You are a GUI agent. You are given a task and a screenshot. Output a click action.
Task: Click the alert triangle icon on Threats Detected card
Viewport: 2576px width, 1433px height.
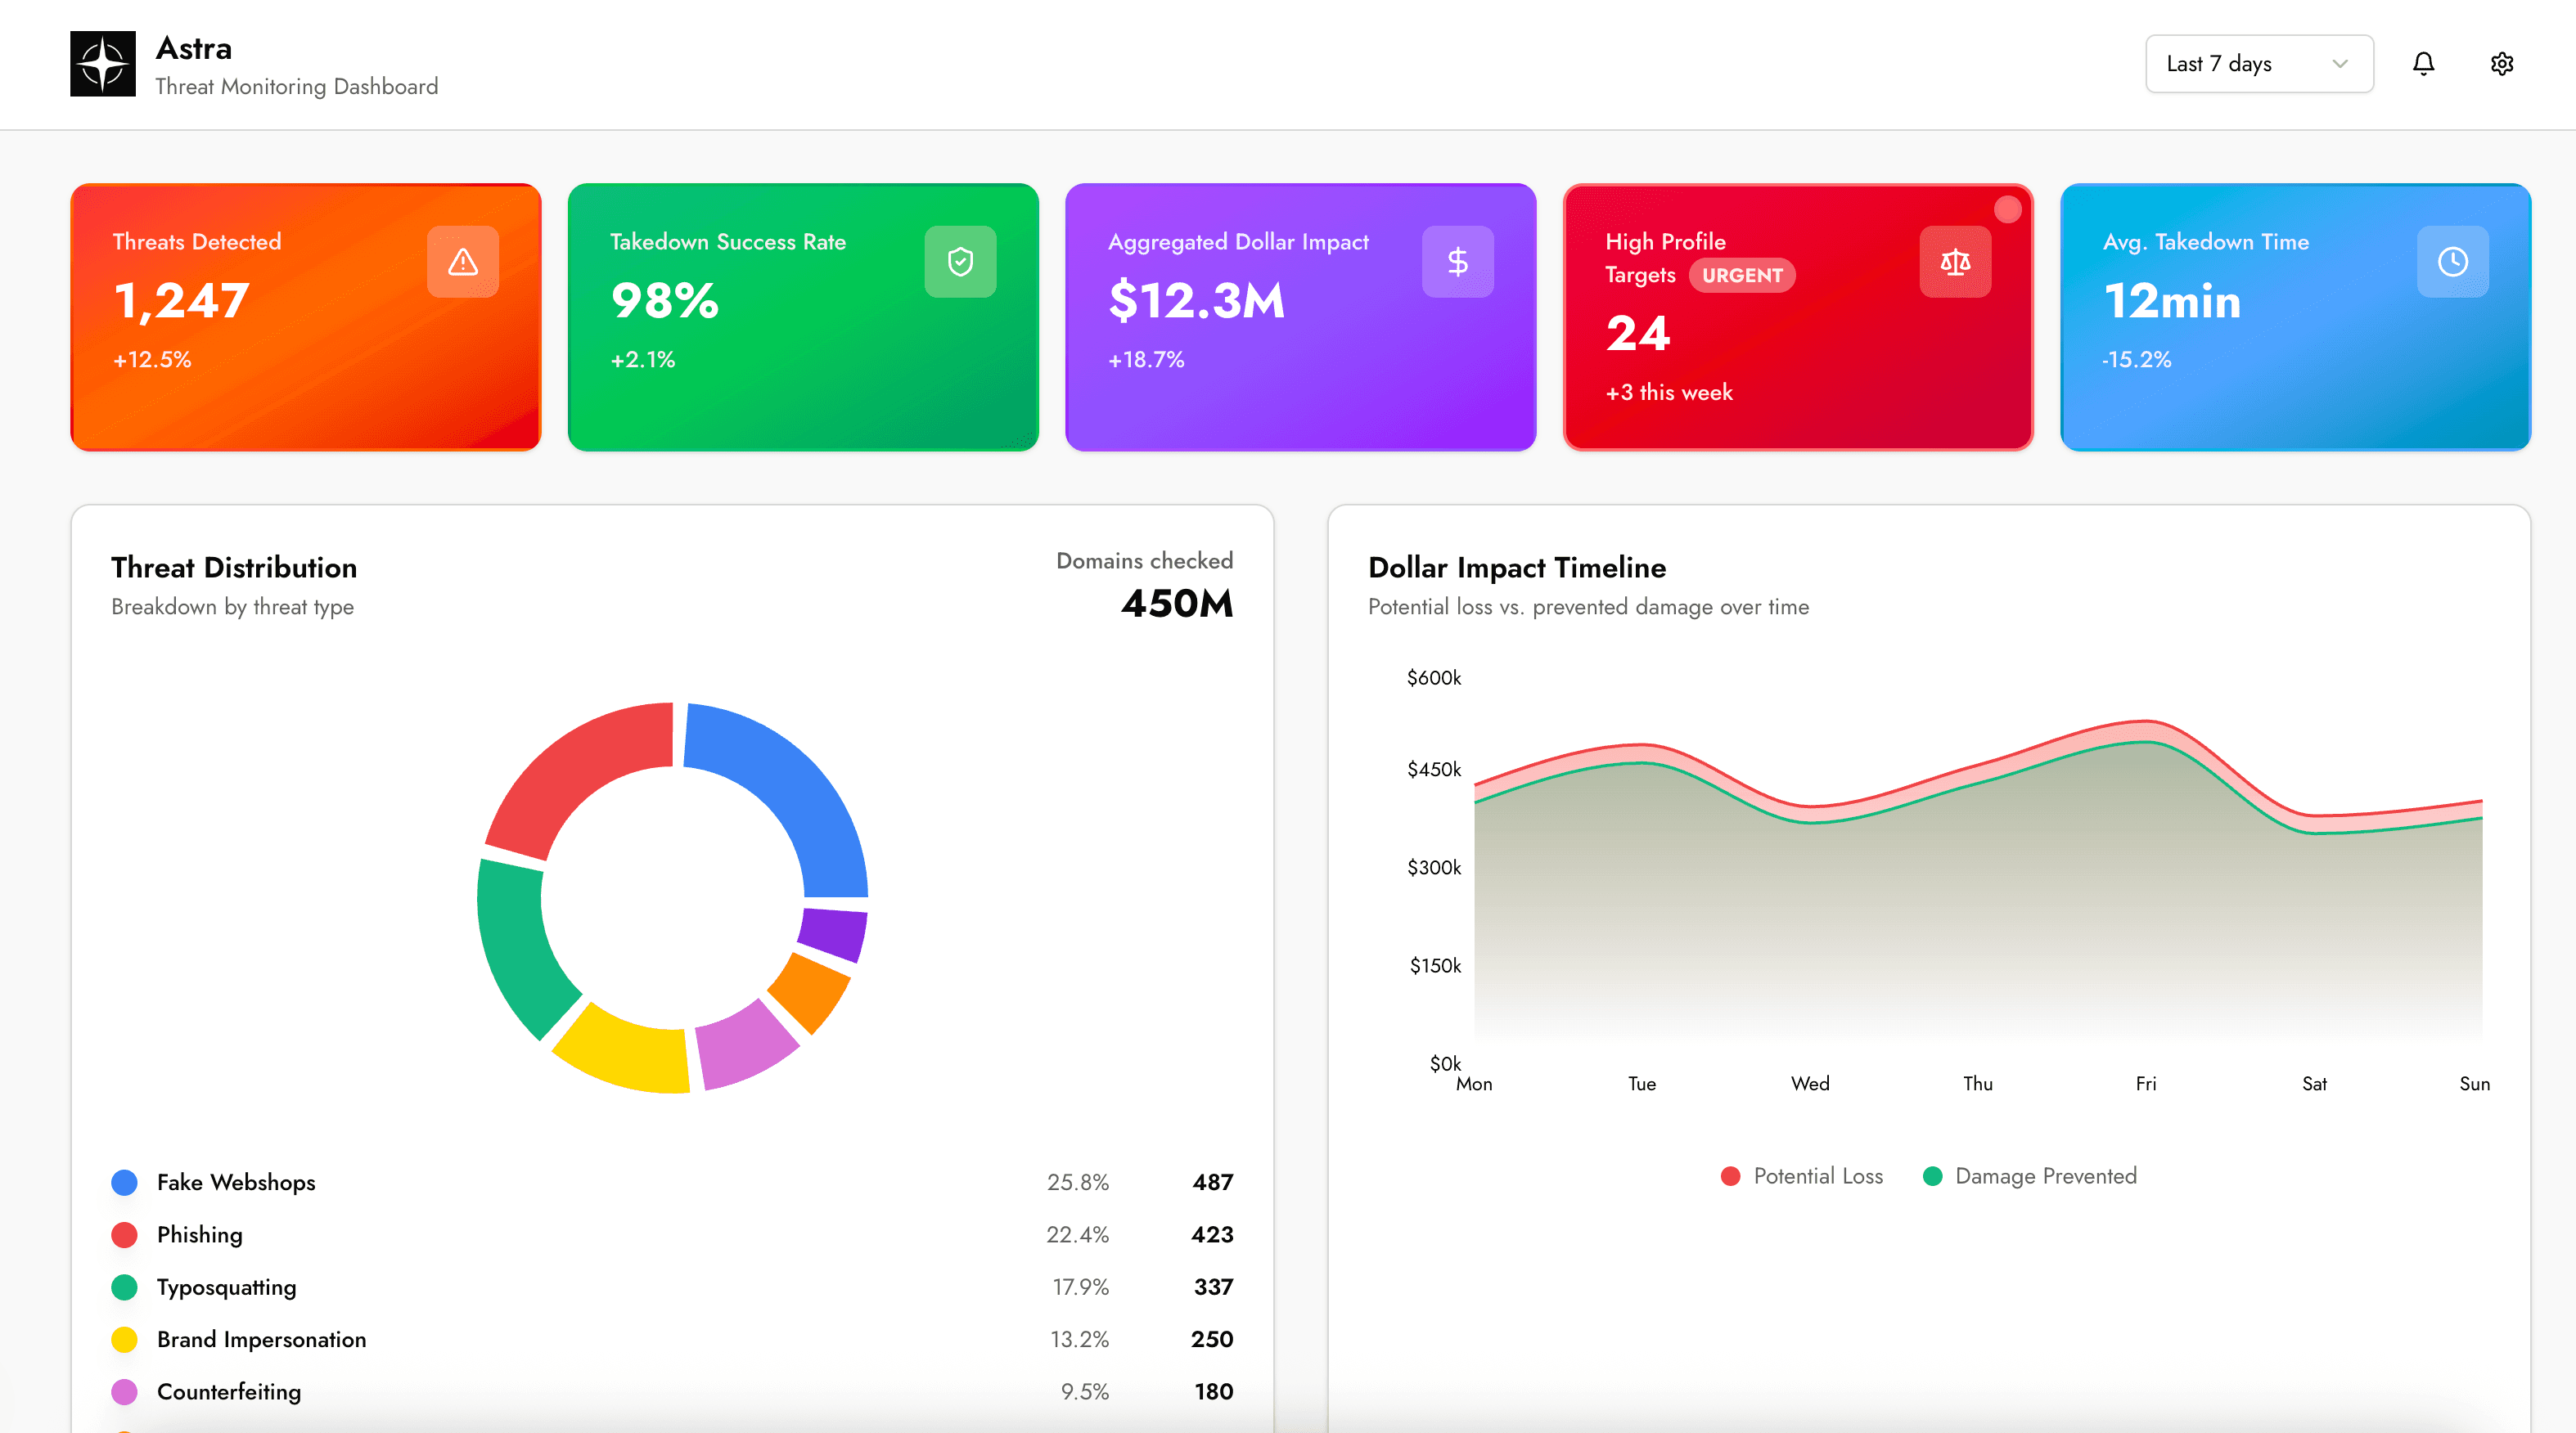[461, 262]
